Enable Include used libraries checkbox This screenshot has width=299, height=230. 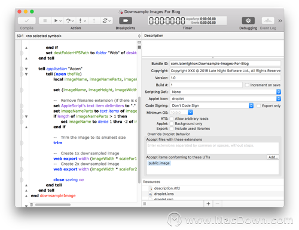tap(172, 129)
